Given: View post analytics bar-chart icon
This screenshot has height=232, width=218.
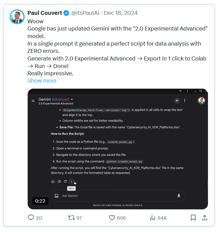Looking at the screenshot, I should tap(153, 218).
